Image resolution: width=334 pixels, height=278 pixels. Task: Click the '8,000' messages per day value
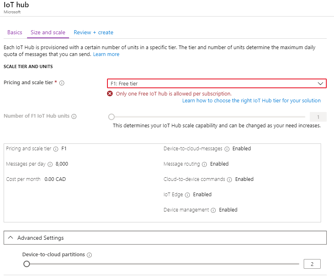coord(62,164)
